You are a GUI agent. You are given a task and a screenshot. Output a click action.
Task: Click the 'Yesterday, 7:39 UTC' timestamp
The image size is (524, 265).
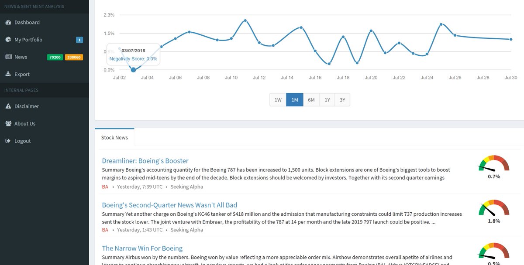(x=139, y=187)
